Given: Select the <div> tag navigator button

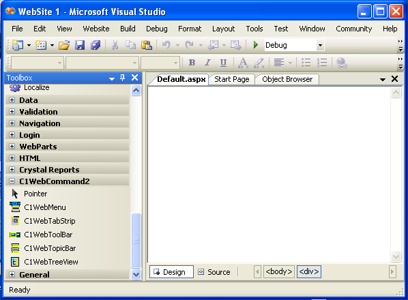Looking at the screenshot, I should [x=309, y=271].
